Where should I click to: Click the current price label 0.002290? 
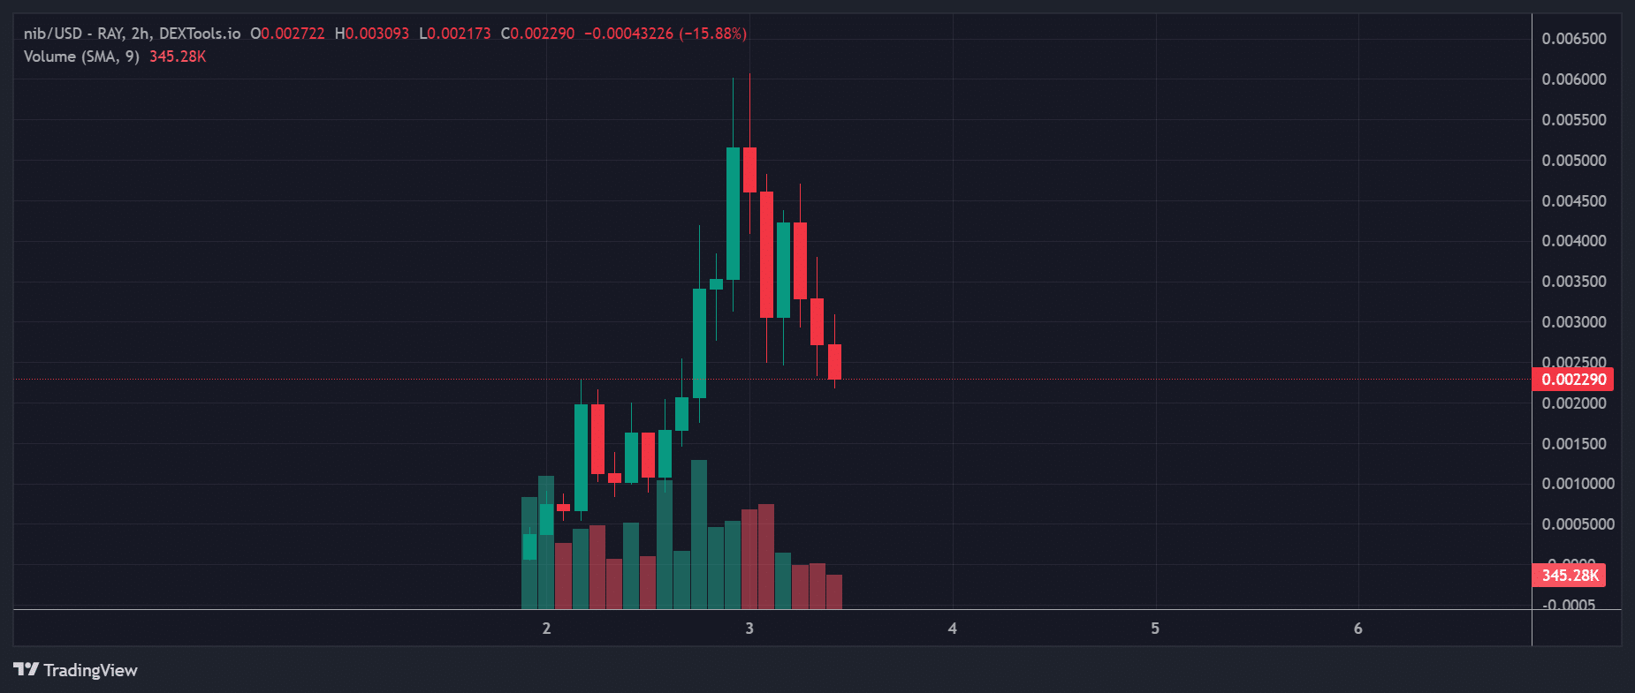click(x=1573, y=380)
